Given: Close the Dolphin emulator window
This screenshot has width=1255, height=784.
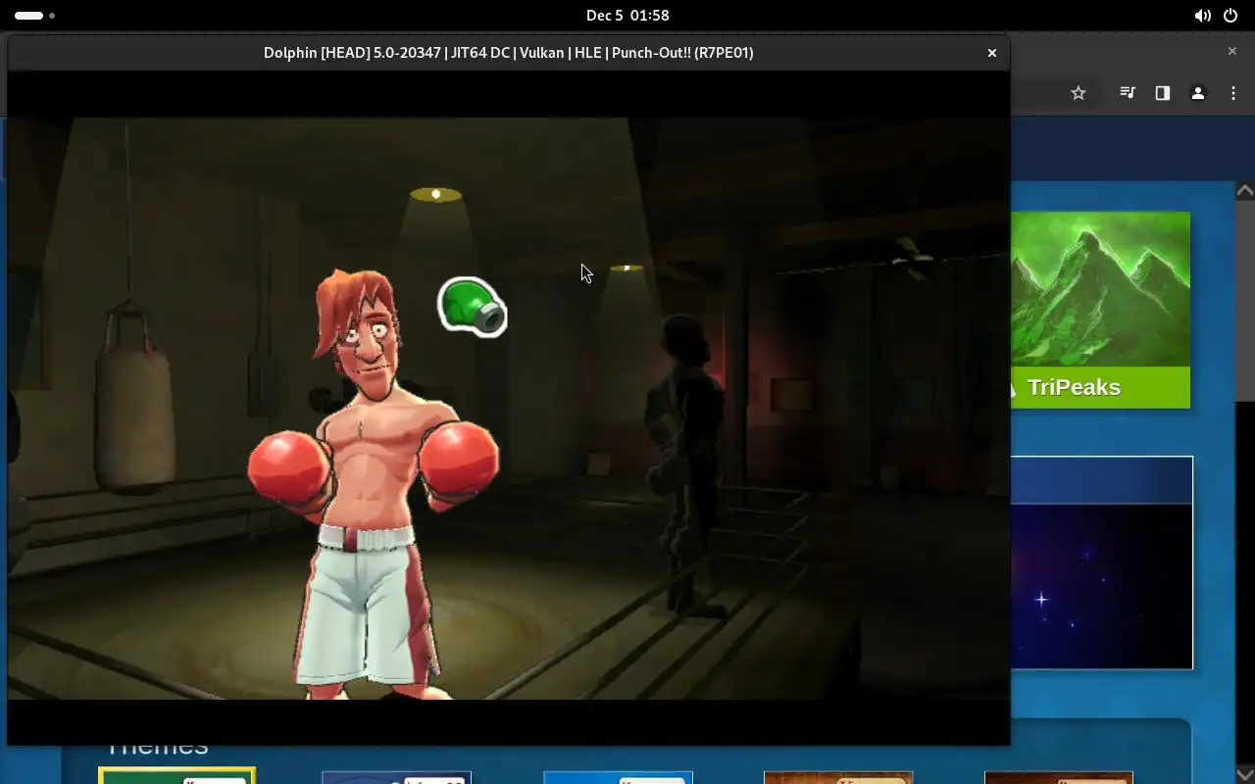Looking at the screenshot, I should 992,53.
